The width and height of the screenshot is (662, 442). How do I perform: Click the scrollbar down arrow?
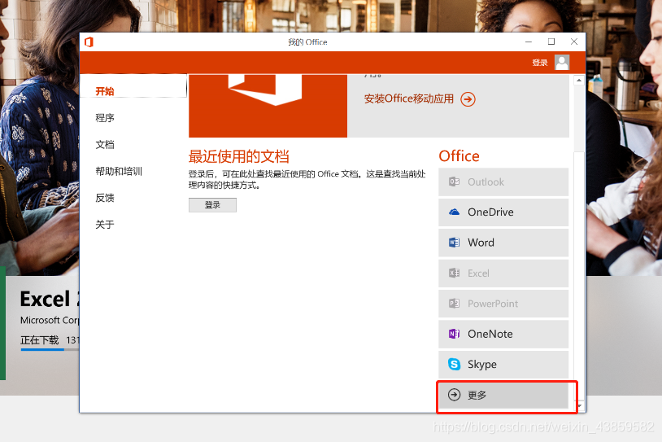581,406
